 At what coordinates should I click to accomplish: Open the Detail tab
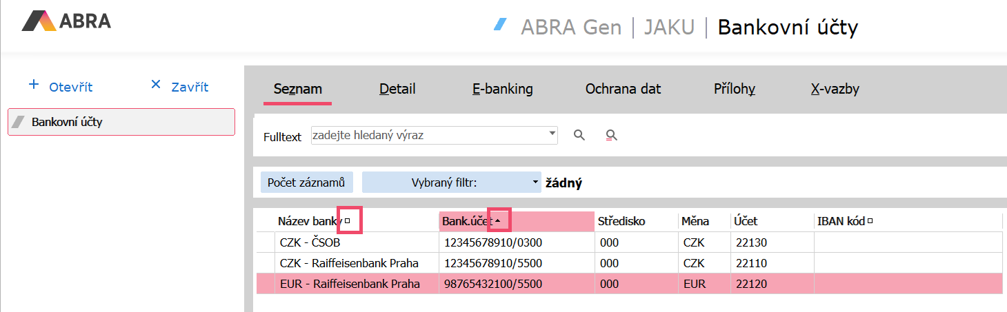[x=397, y=89]
